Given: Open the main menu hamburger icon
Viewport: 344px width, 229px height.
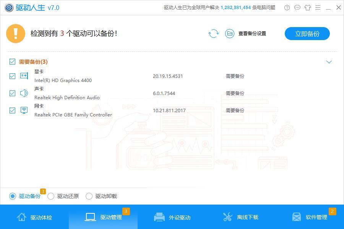Looking at the screenshot, I should [x=318, y=8].
